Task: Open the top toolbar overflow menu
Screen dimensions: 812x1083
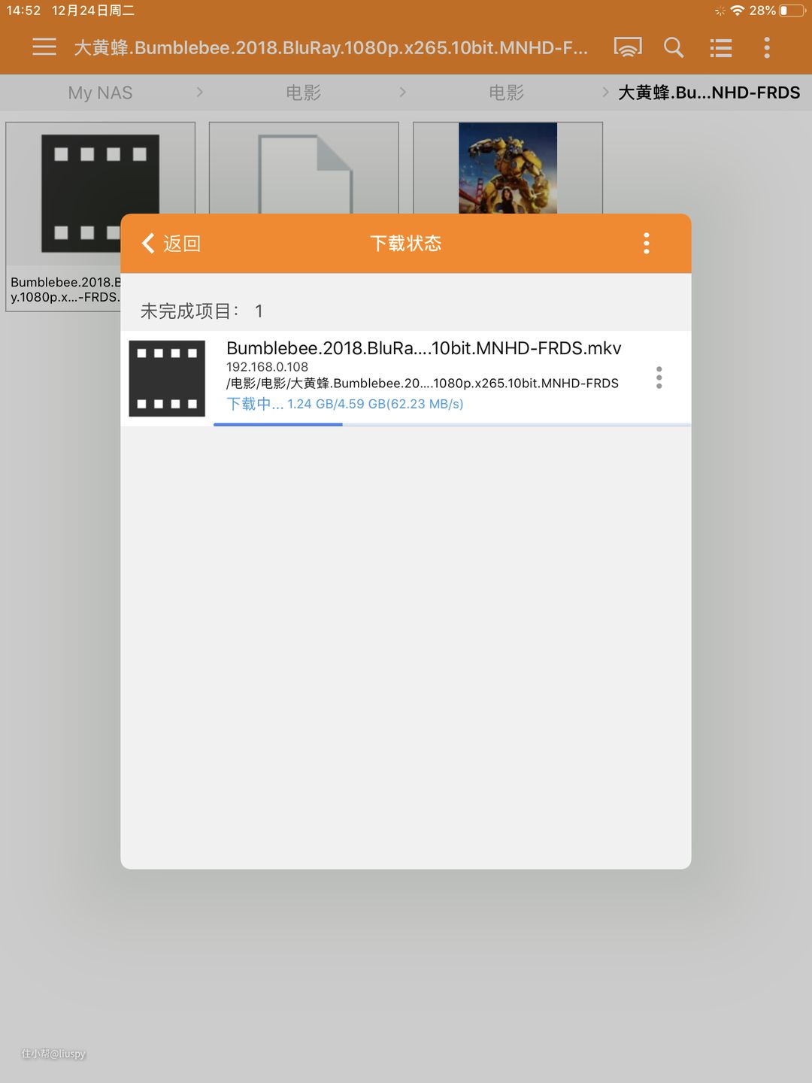Action: (767, 47)
